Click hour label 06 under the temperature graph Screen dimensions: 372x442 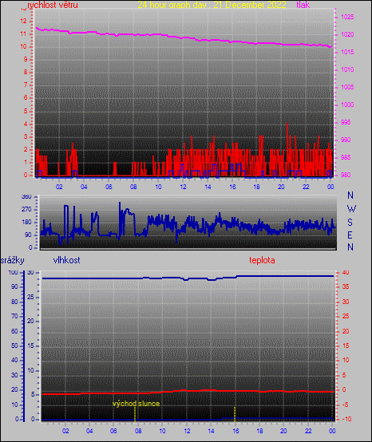pos(113,431)
